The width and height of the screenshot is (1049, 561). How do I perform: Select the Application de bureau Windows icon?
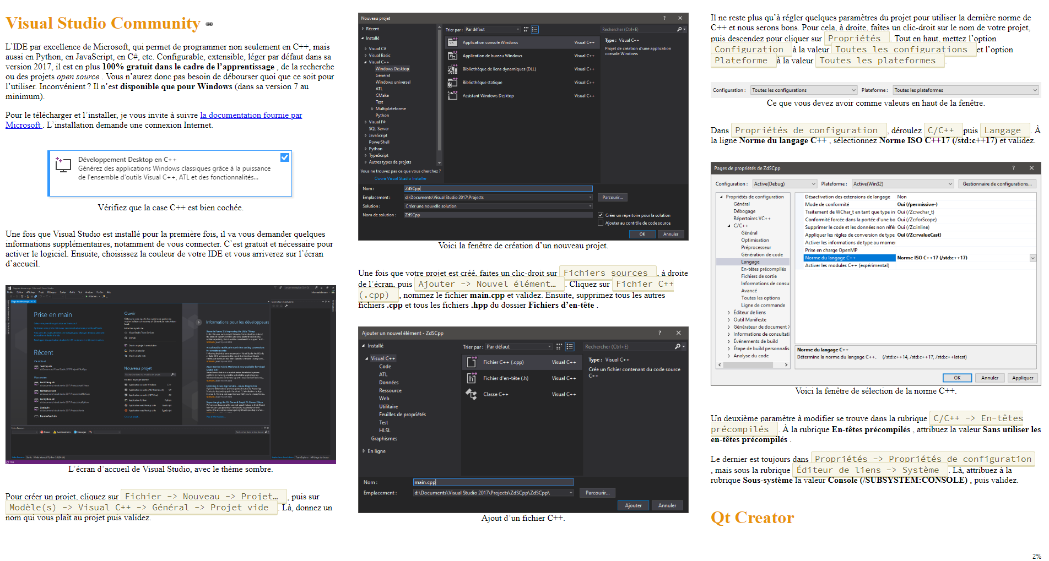[x=452, y=56]
